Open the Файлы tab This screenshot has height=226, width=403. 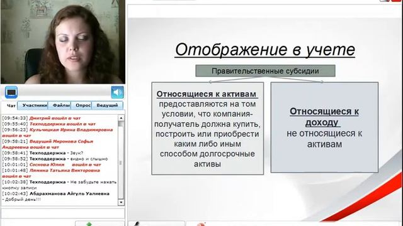pyautogui.click(x=60, y=105)
